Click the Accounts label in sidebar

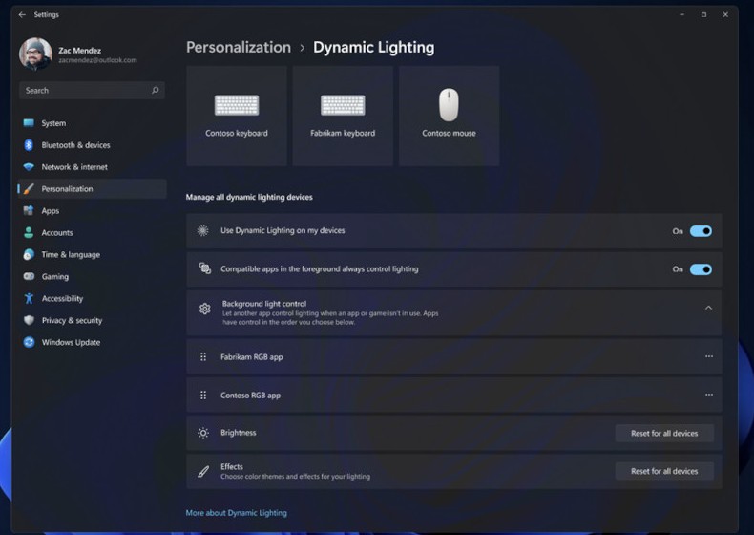[57, 232]
